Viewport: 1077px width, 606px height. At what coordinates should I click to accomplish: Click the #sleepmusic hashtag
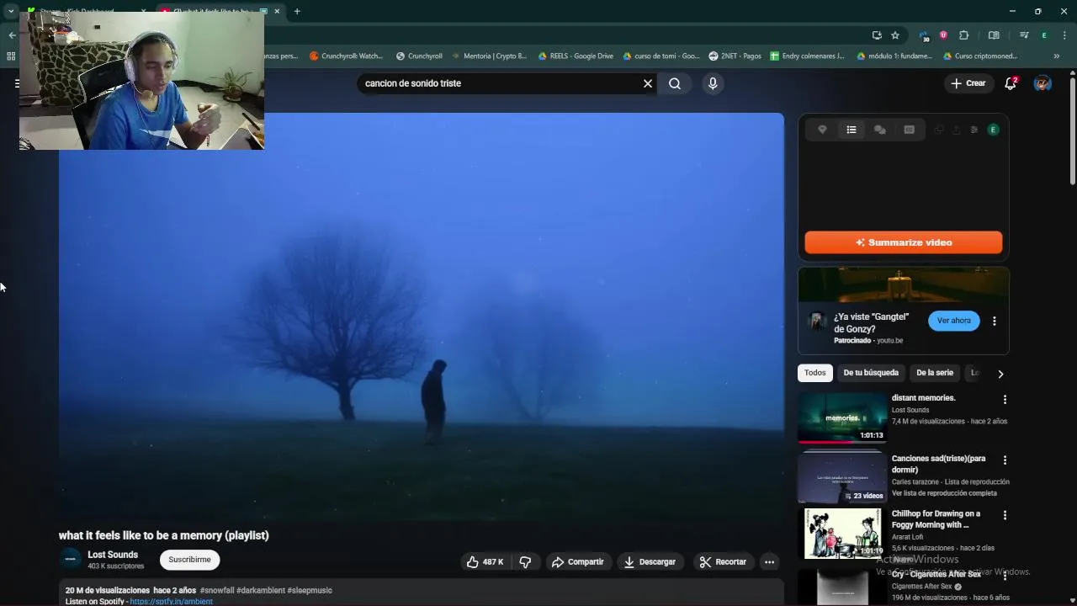point(310,591)
